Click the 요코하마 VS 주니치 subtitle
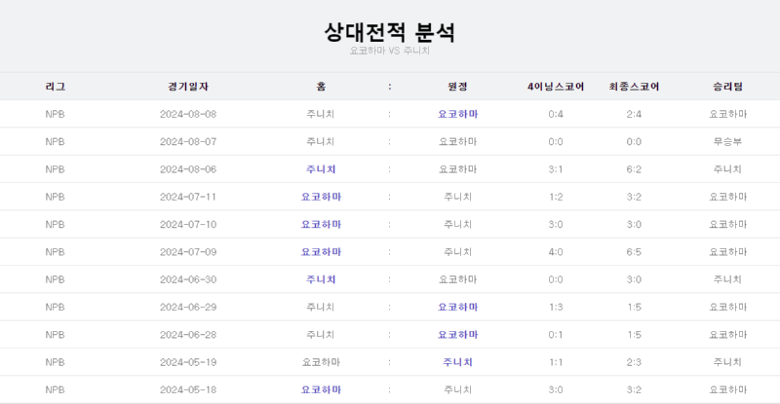780x404 pixels. tap(389, 51)
